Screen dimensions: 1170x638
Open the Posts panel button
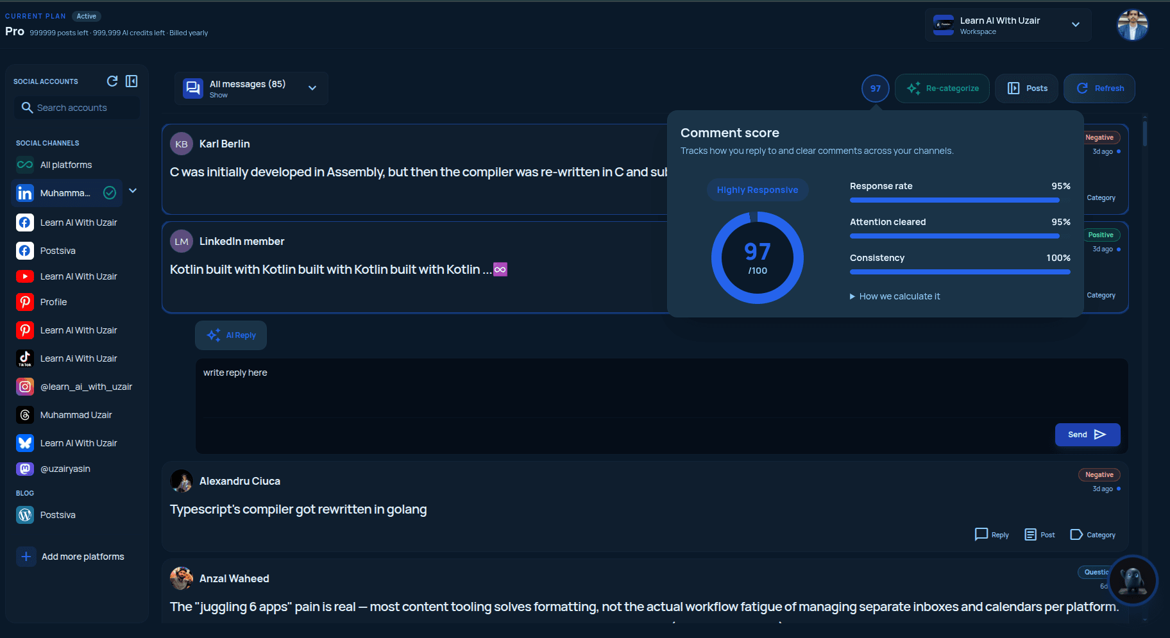(x=1027, y=88)
